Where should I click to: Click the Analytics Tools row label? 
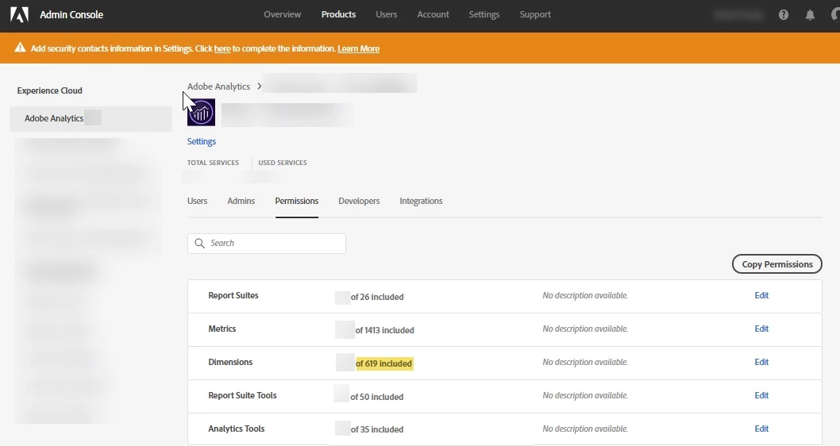tap(237, 429)
